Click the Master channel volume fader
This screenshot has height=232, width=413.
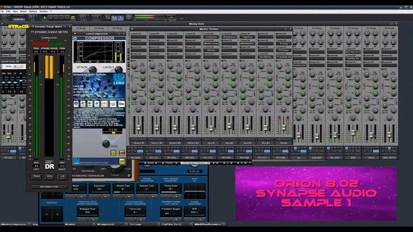[x=284, y=128]
